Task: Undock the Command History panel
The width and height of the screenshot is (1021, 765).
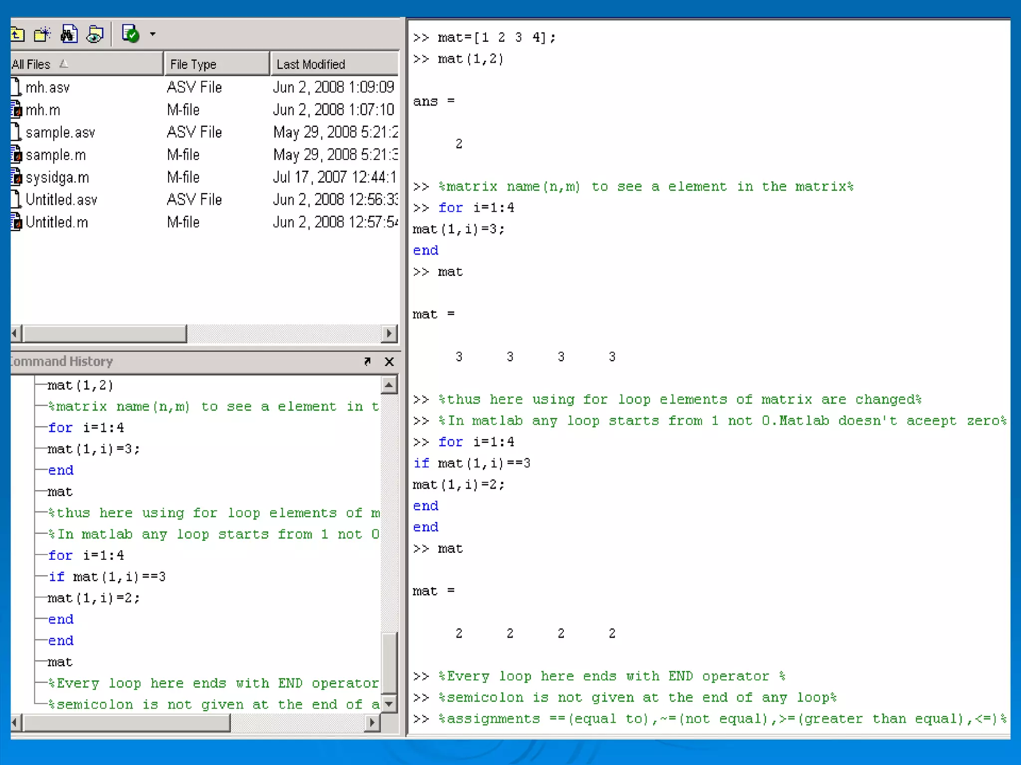Action: [x=367, y=361]
